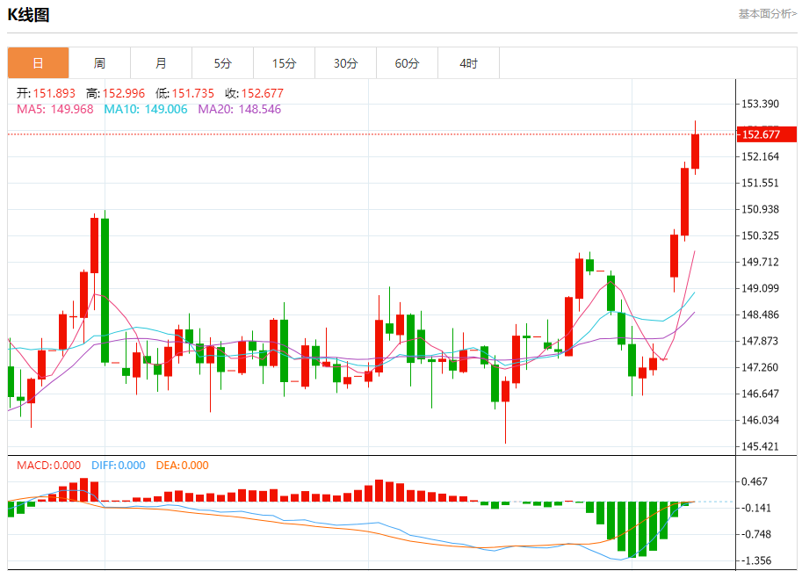Image resolution: width=802 pixels, height=571 pixels.
Task: Click the MA20: 148.546 indicator text
Action: (x=240, y=109)
